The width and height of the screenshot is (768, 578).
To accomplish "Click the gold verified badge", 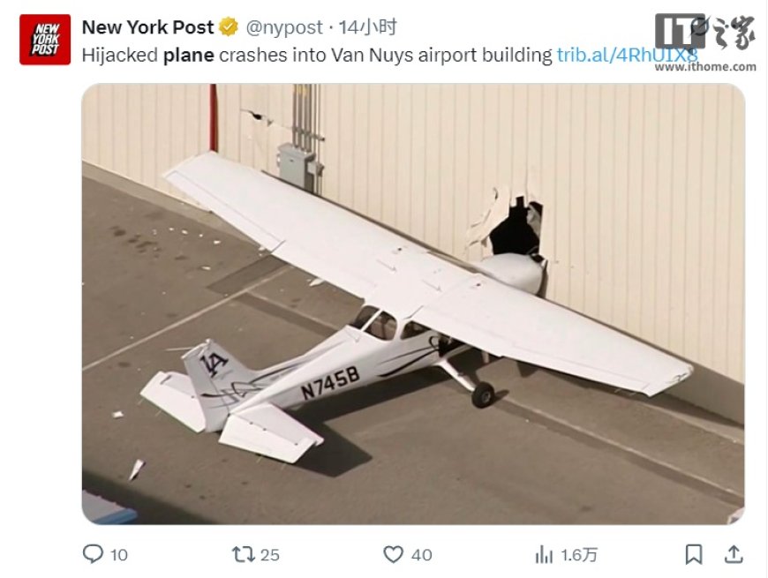I will [x=229, y=27].
